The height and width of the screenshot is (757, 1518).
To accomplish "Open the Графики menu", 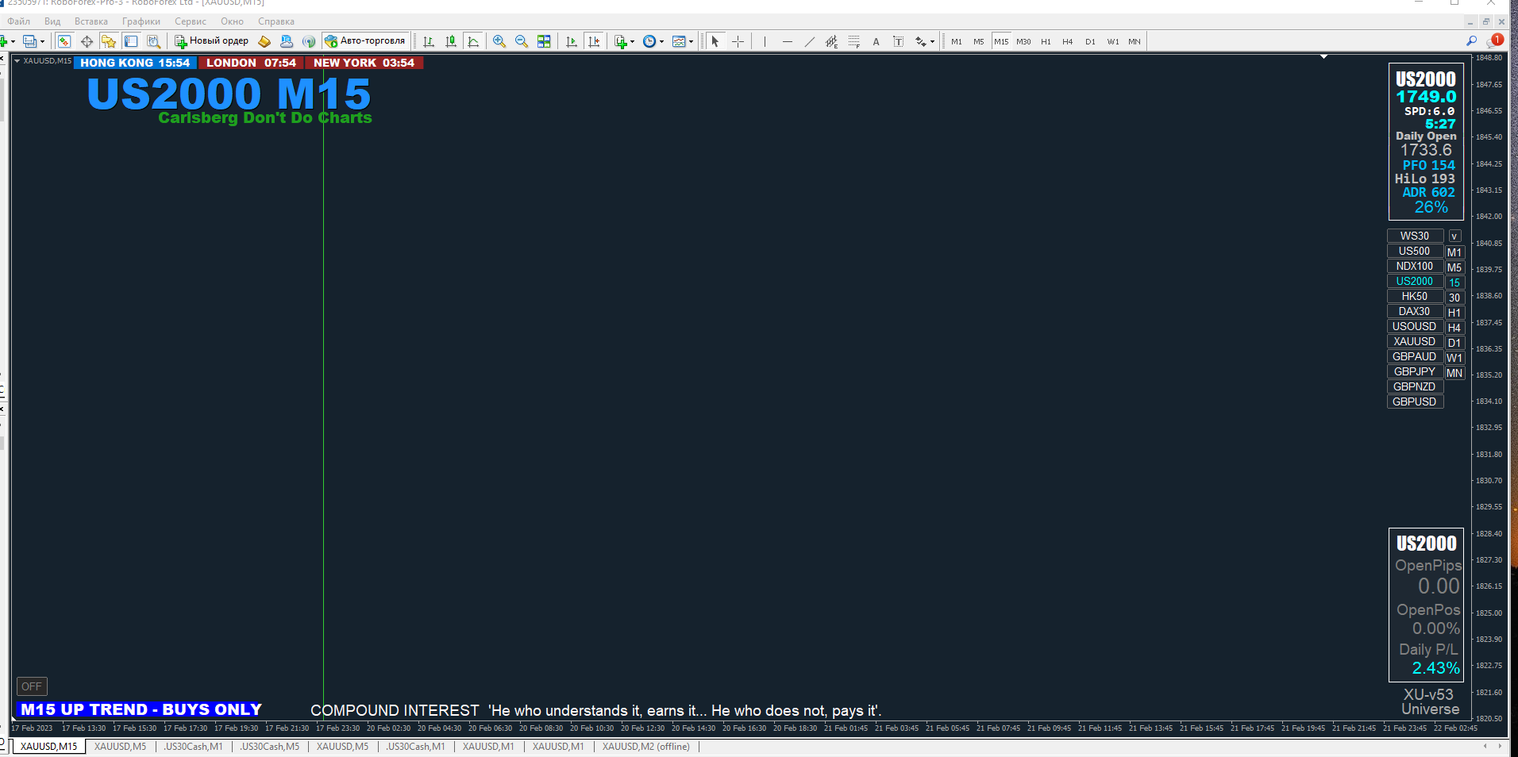I will click(141, 21).
